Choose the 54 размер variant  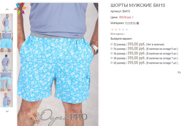tap(112, 49)
